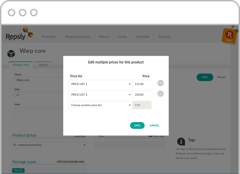Image resolution: width=240 pixels, height=174 pixels.
Task: Remove the PRICE LIST 1 row
Action: (160, 83)
